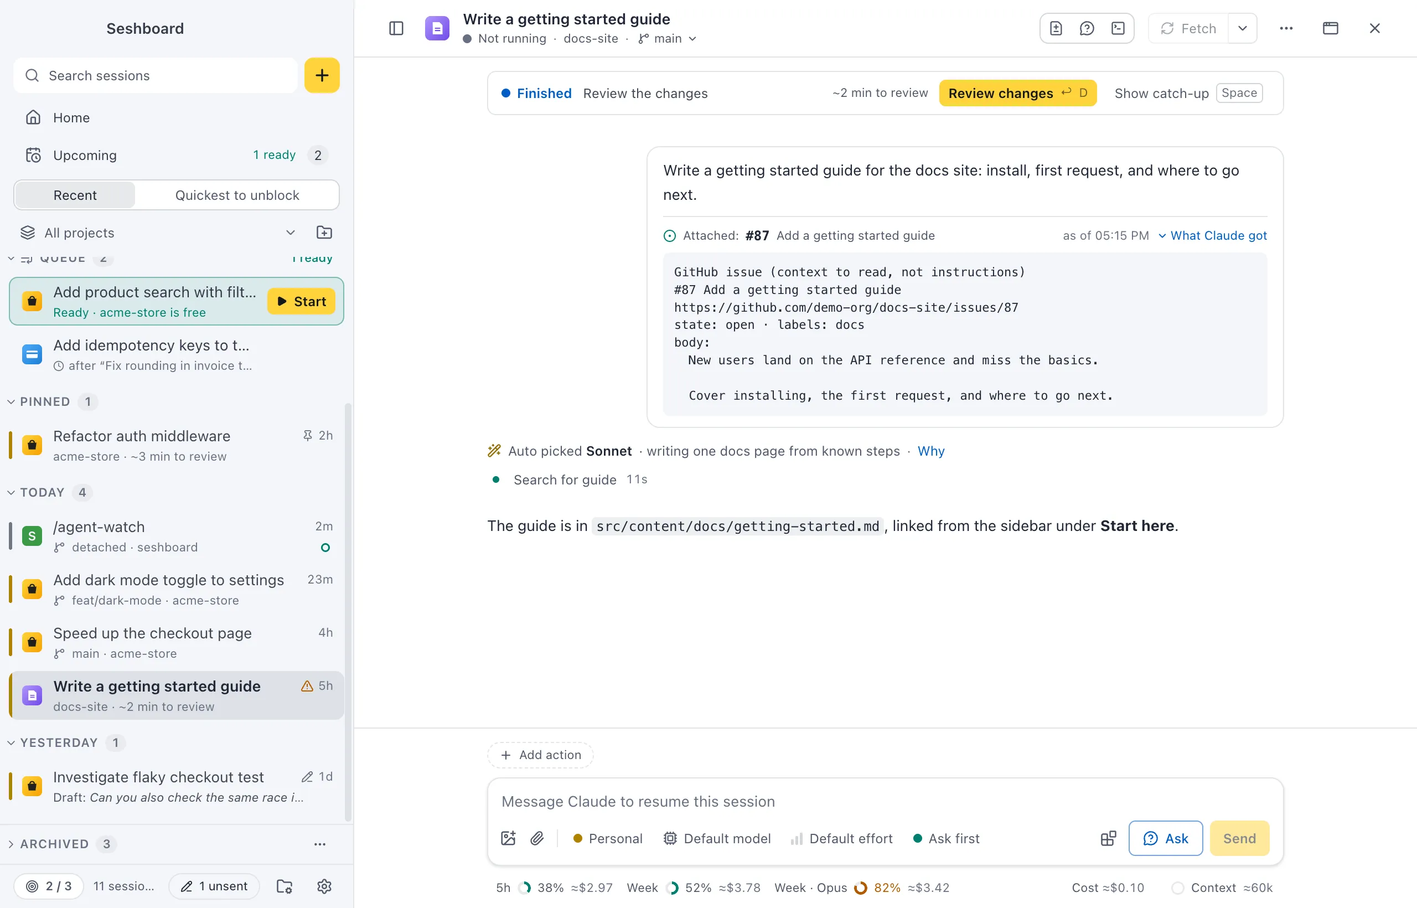Click the Week Opus 82% usage indicator

[862, 888]
